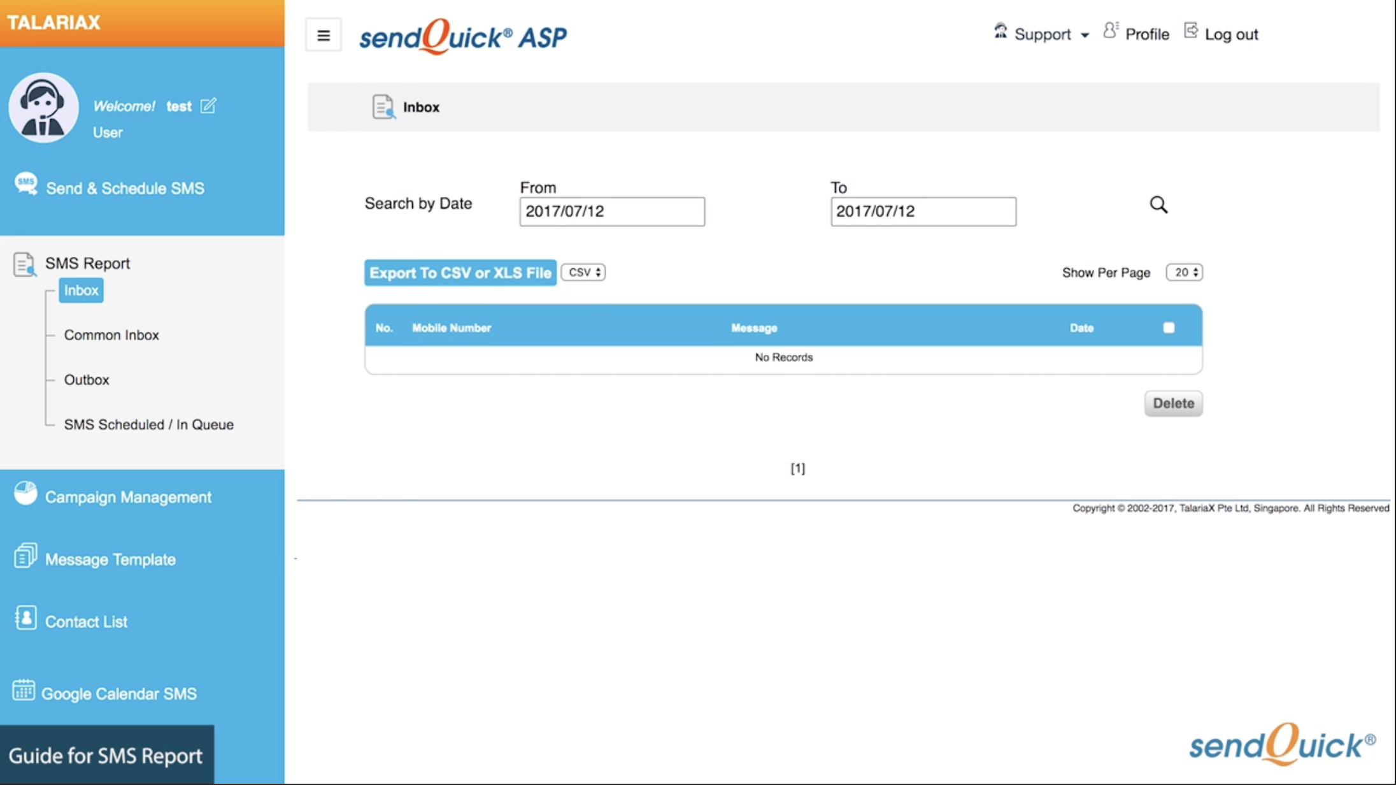Go to page [1] in pagination

(797, 468)
